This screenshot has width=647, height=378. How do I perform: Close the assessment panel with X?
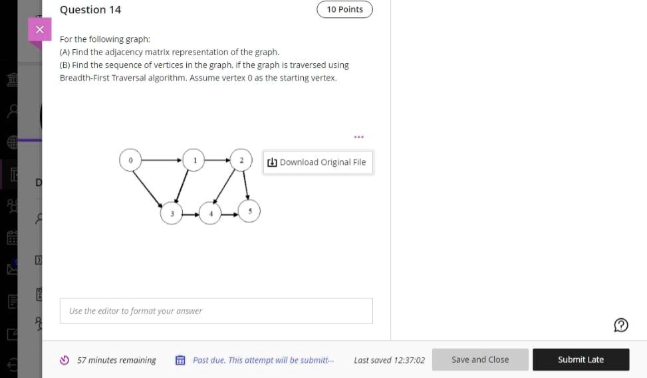click(40, 29)
